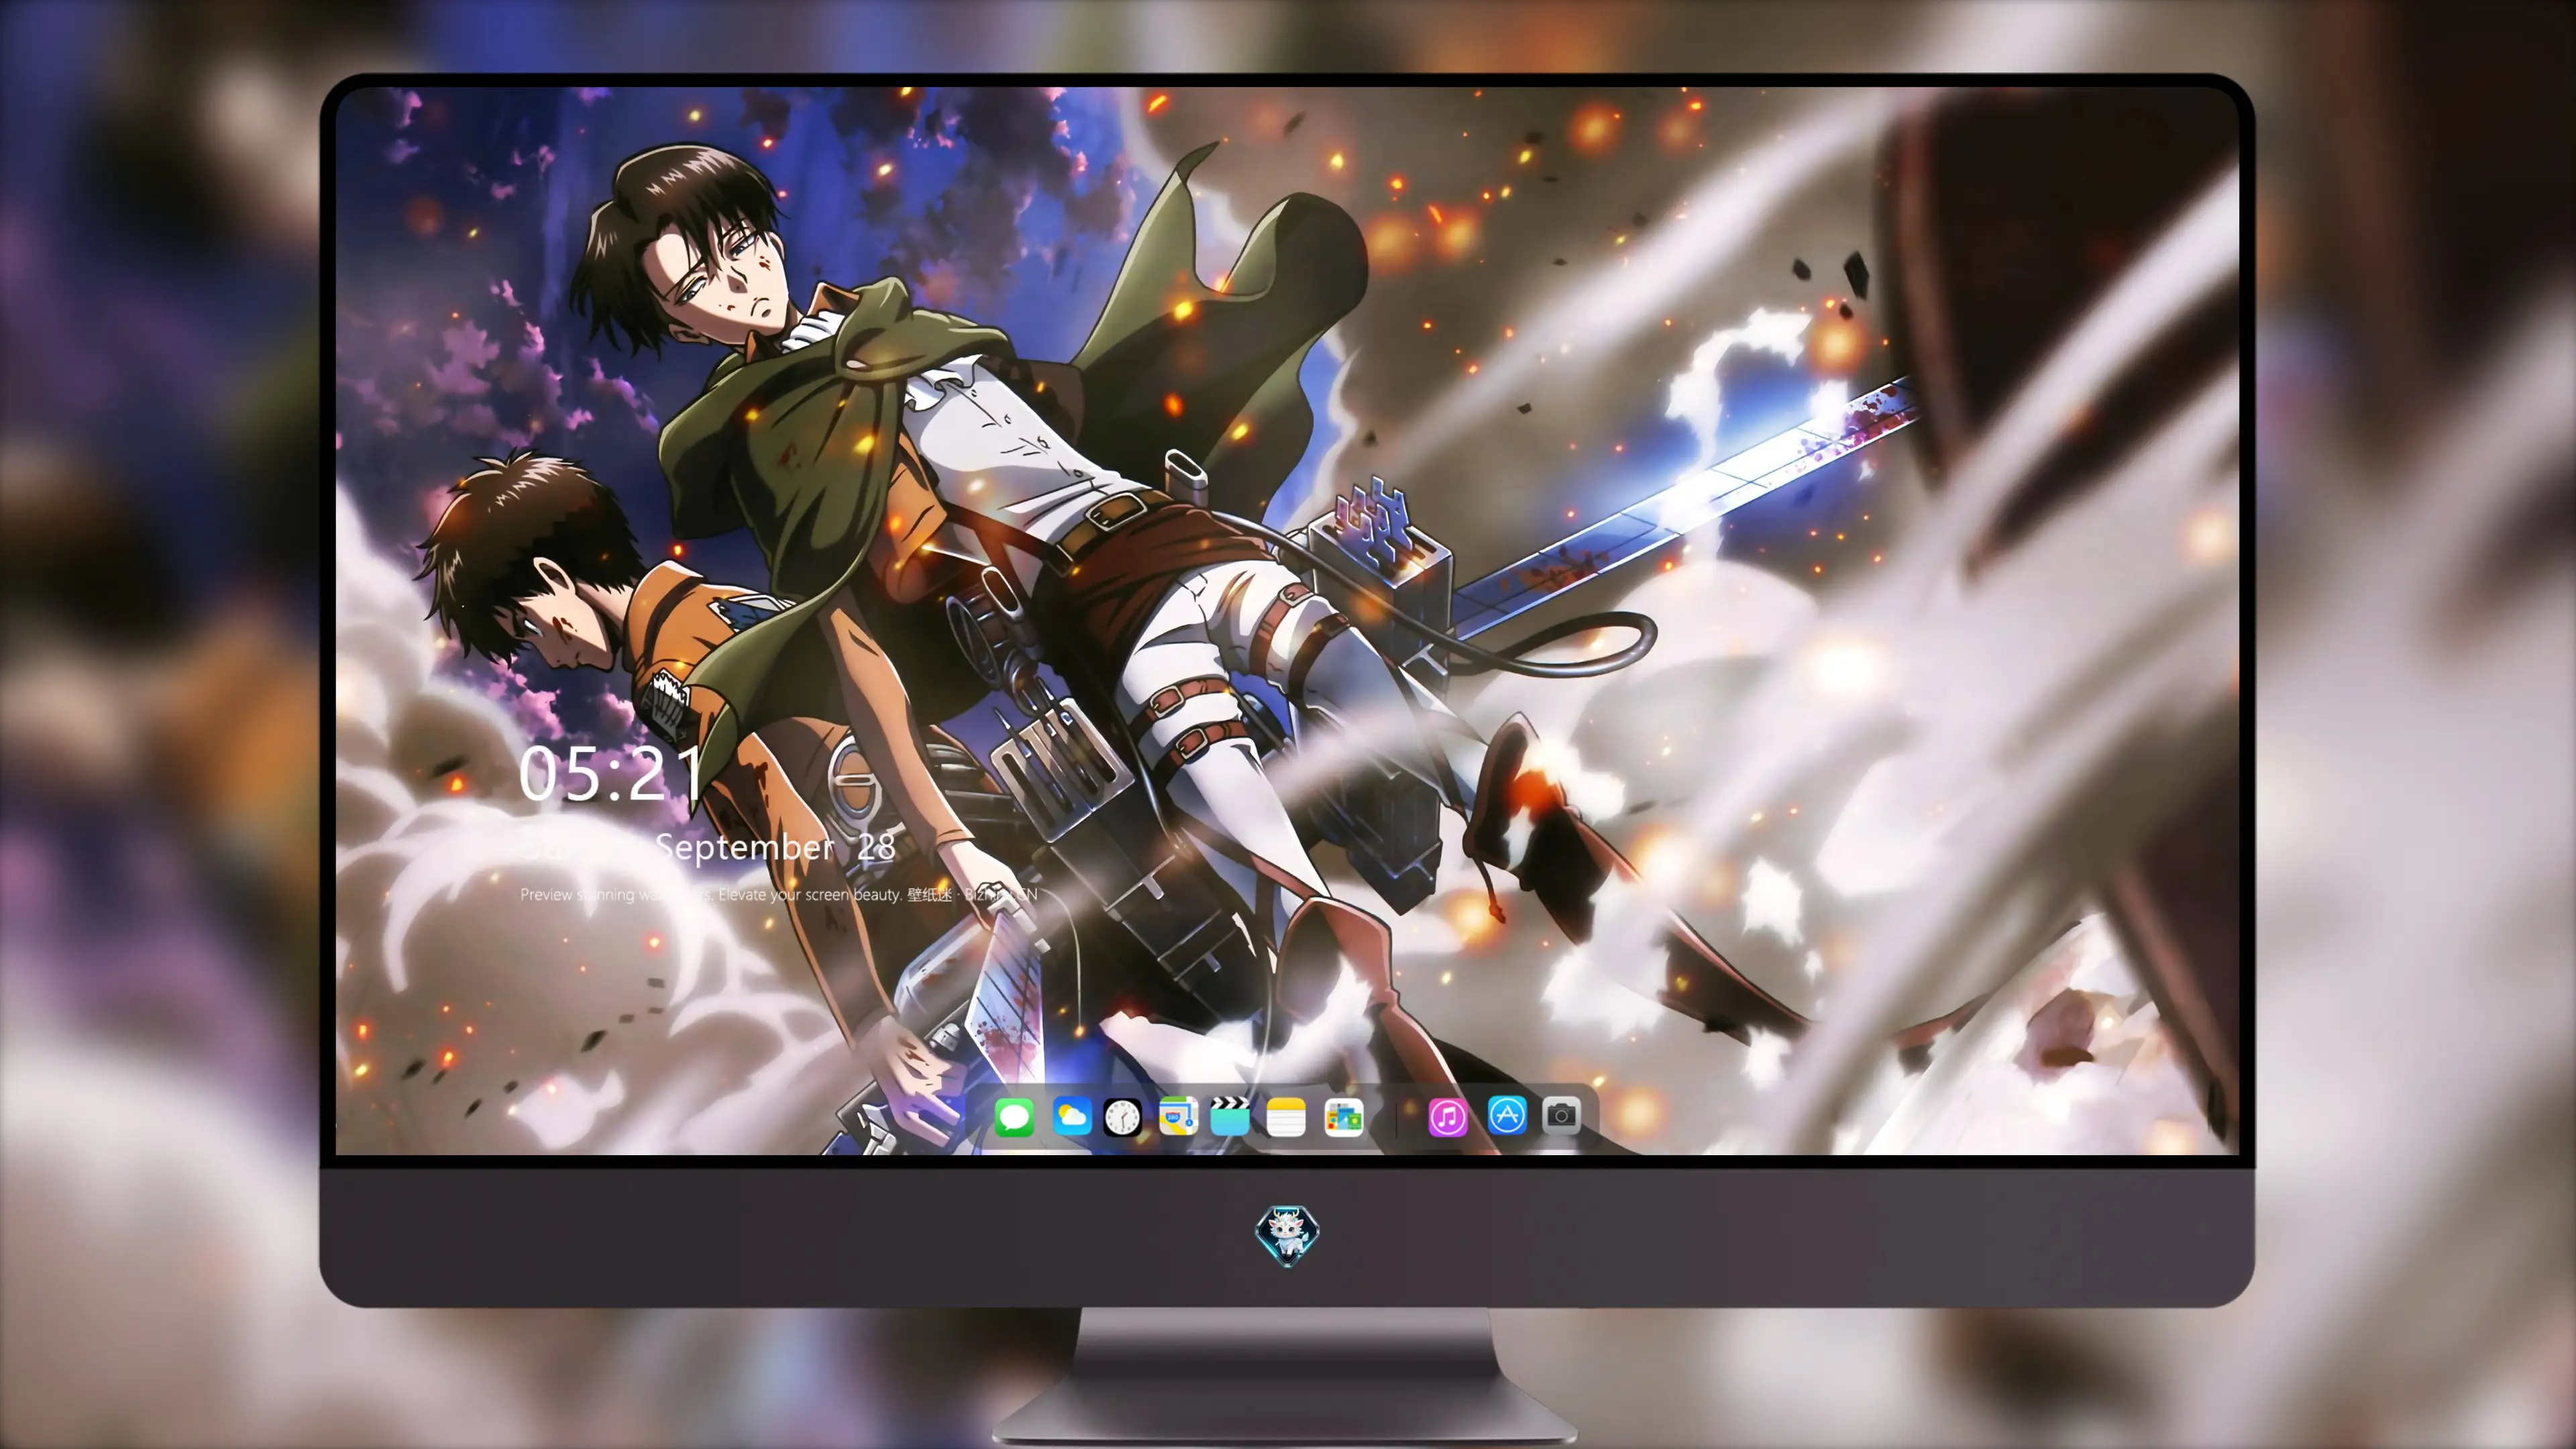Click the "Elevate your screen beauty" caption

click(810, 894)
